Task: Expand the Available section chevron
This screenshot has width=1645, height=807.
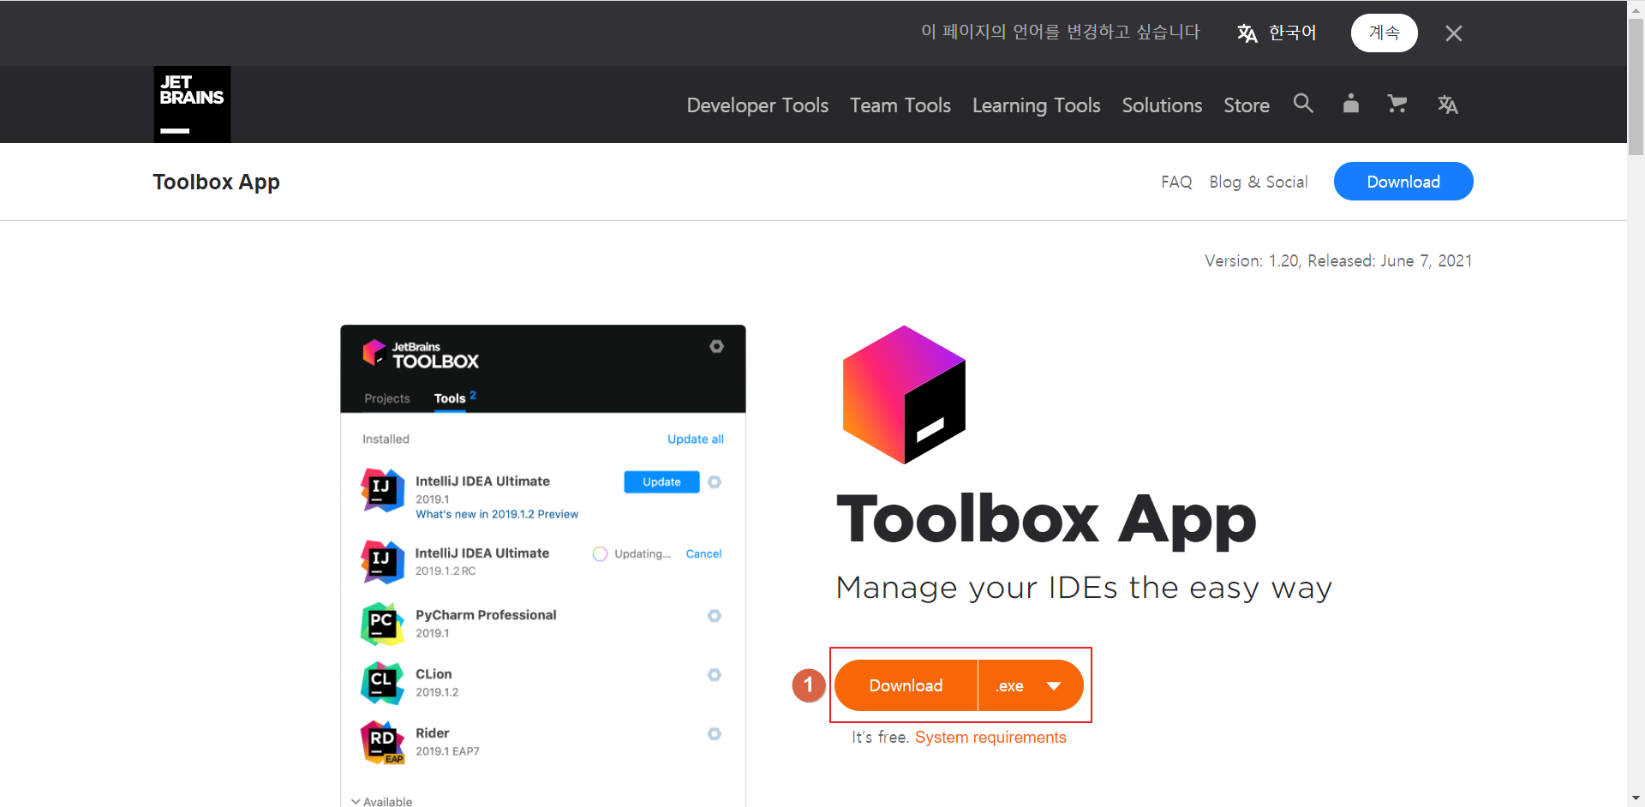Action: 356,802
